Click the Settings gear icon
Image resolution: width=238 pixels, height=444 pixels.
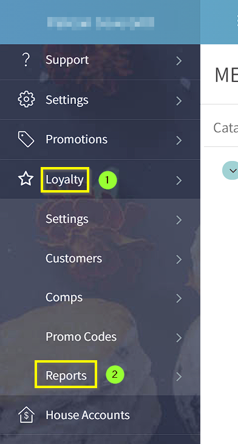click(x=26, y=100)
